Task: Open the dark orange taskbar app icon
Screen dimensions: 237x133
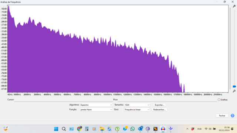Action: point(156,129)
